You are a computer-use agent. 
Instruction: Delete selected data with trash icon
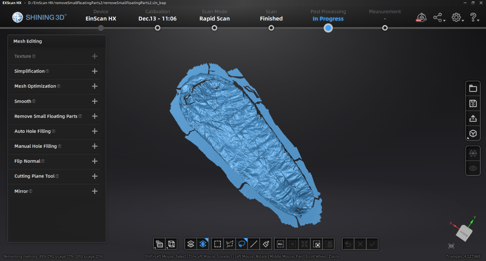[329, 244]
